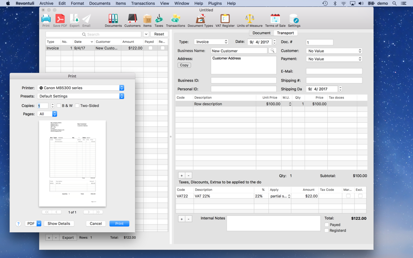Open the Transactions menu in menu bar

pyautogui.click(x=143, y=3)
